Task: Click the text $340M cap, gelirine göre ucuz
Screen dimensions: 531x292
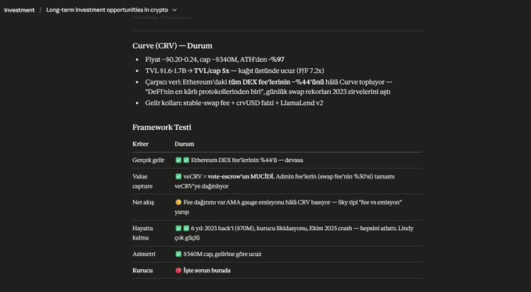Action: (222, 254)
